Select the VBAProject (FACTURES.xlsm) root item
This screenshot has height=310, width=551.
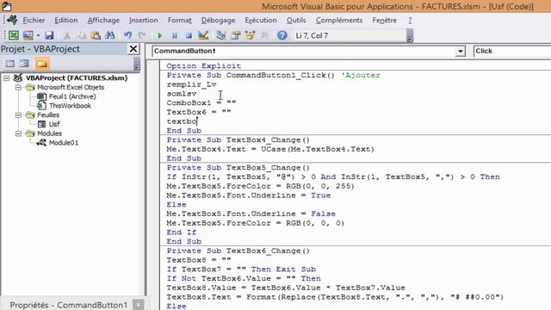click(x=77, y=77)
